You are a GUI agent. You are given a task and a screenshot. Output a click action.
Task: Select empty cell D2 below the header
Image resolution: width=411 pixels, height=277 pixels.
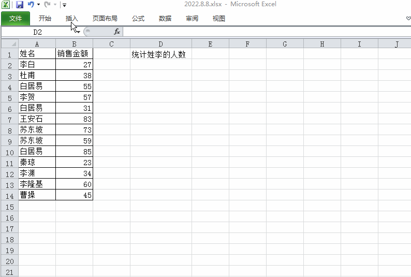click(x=161, y=65)
